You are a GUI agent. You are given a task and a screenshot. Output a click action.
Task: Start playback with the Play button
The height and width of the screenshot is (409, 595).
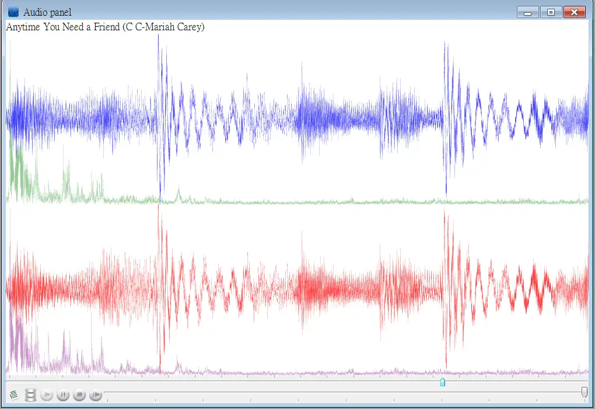[x=47, y=395]
